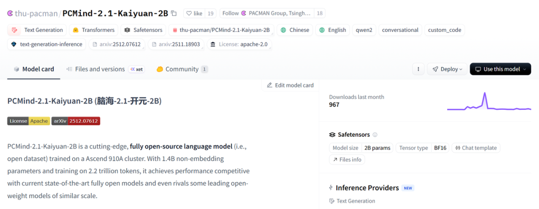Select the text-generation-inference tag

point(46,44)
